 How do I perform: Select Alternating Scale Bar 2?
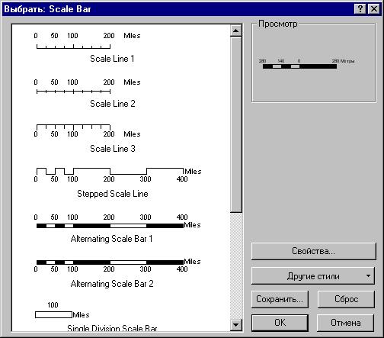[x=117, y=273]
